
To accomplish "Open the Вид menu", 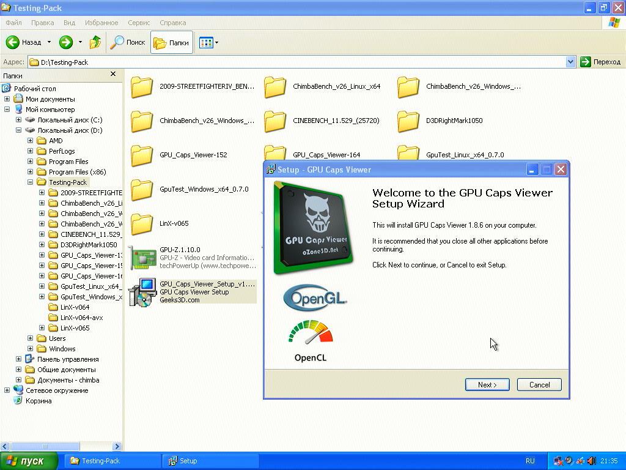I will [x=70, y=23].
